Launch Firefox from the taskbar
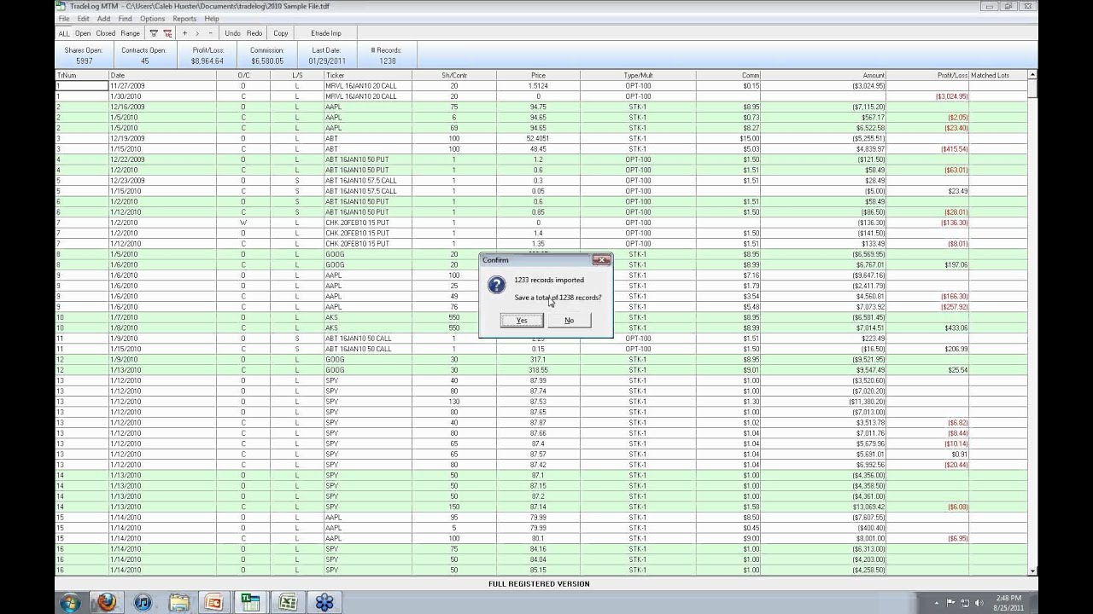The width and height of the screenshot is (1093, 614). coord(107,602)
